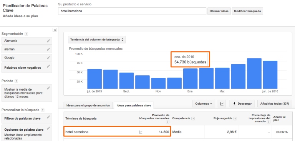Click the 2,96 € suggested bid value
295x141 pixels.
point(232,132)
